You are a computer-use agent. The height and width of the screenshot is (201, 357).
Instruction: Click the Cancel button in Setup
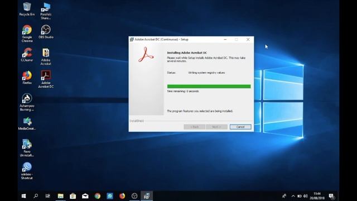pyautogui.click(x=240, y=127)
